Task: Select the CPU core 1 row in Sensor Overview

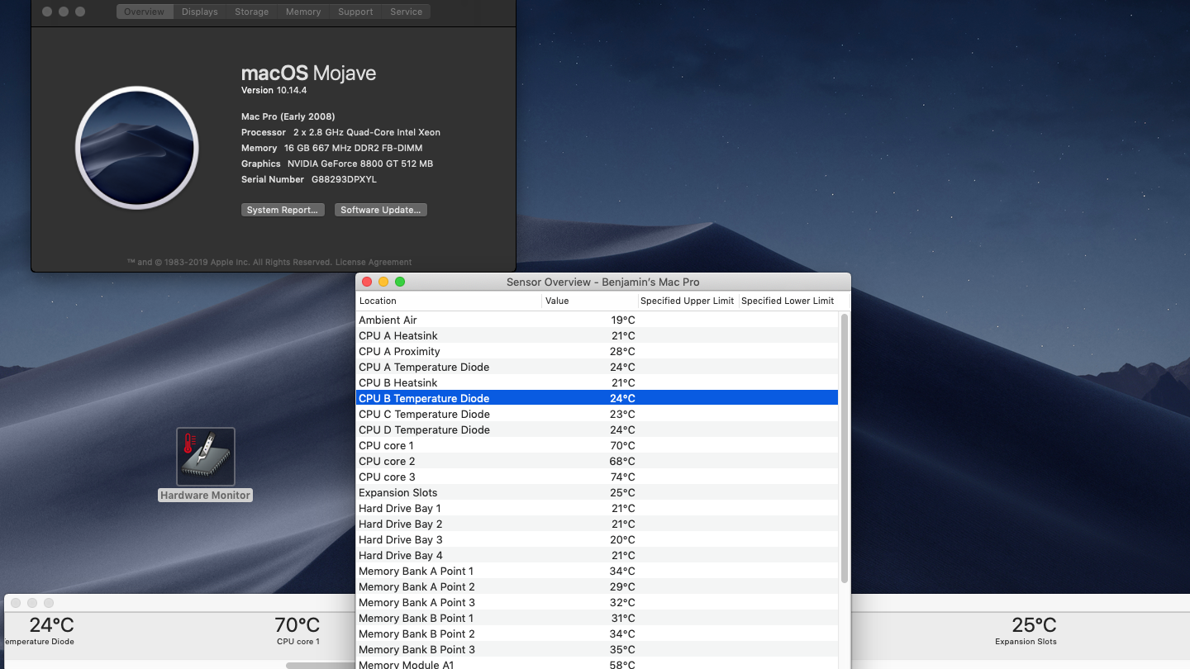Action: pos(597,445)
